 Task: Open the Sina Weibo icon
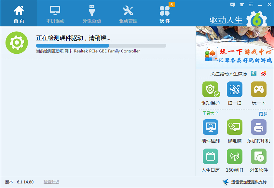click(x=263, y=74)
